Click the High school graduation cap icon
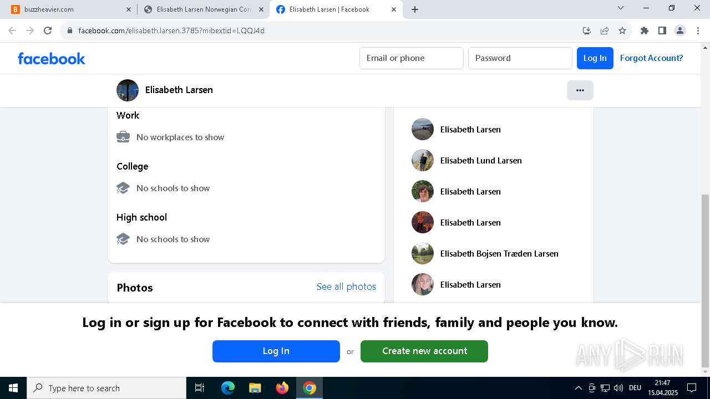The image size is (710, 399). (x=123, y=239)
